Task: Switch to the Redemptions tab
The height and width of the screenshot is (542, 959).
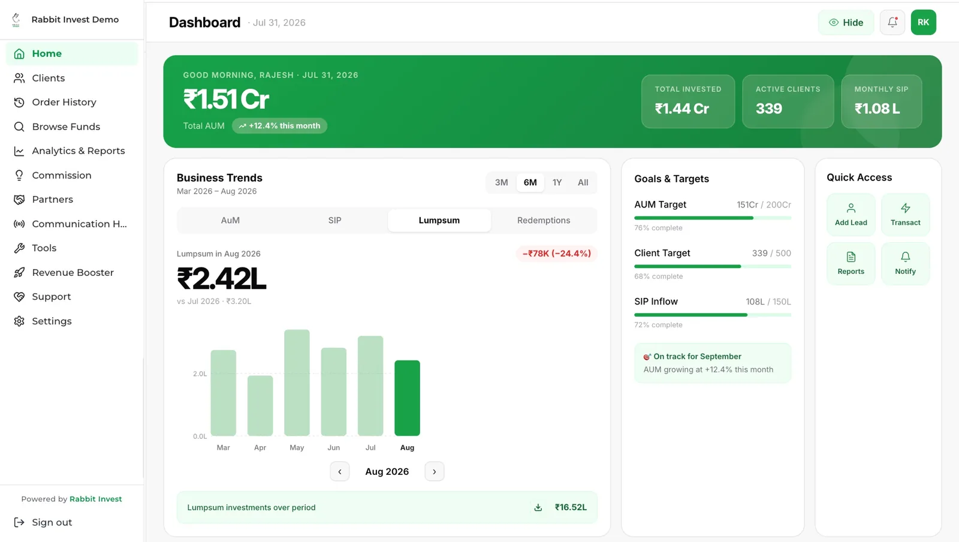Action: (x=544, y=220)
